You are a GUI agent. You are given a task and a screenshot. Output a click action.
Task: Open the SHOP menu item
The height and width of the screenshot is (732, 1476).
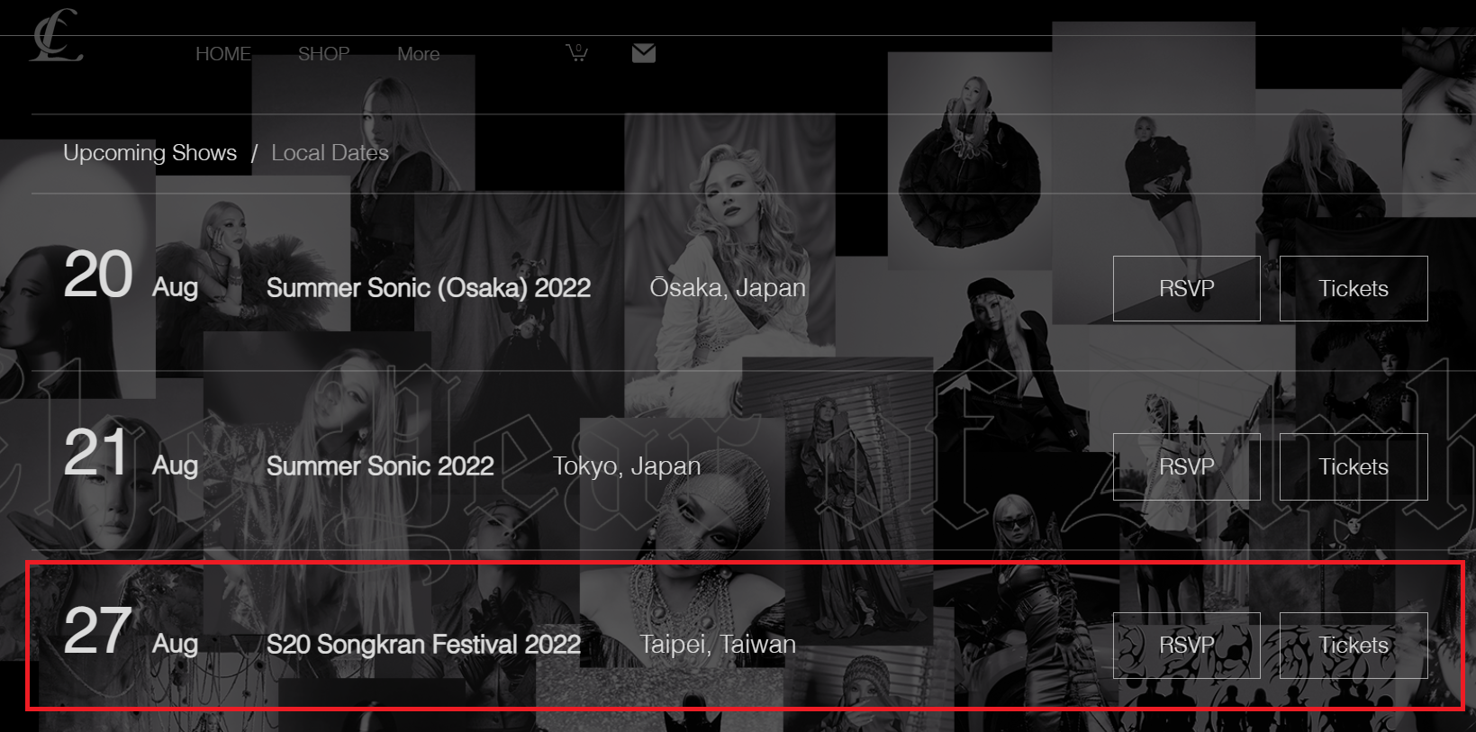[324, 54]
